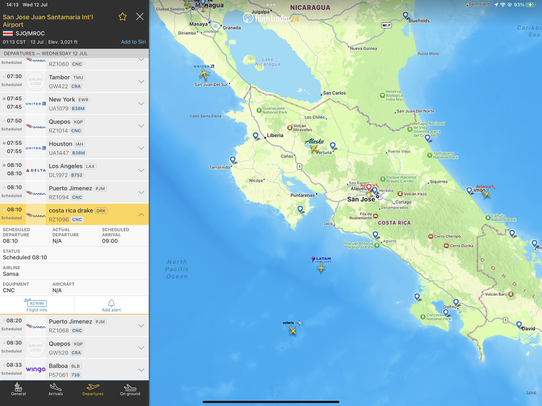542x406 pixels.
Task: Tap the "09:00" scheduled arrival time
Action: [x=110, y=241]
